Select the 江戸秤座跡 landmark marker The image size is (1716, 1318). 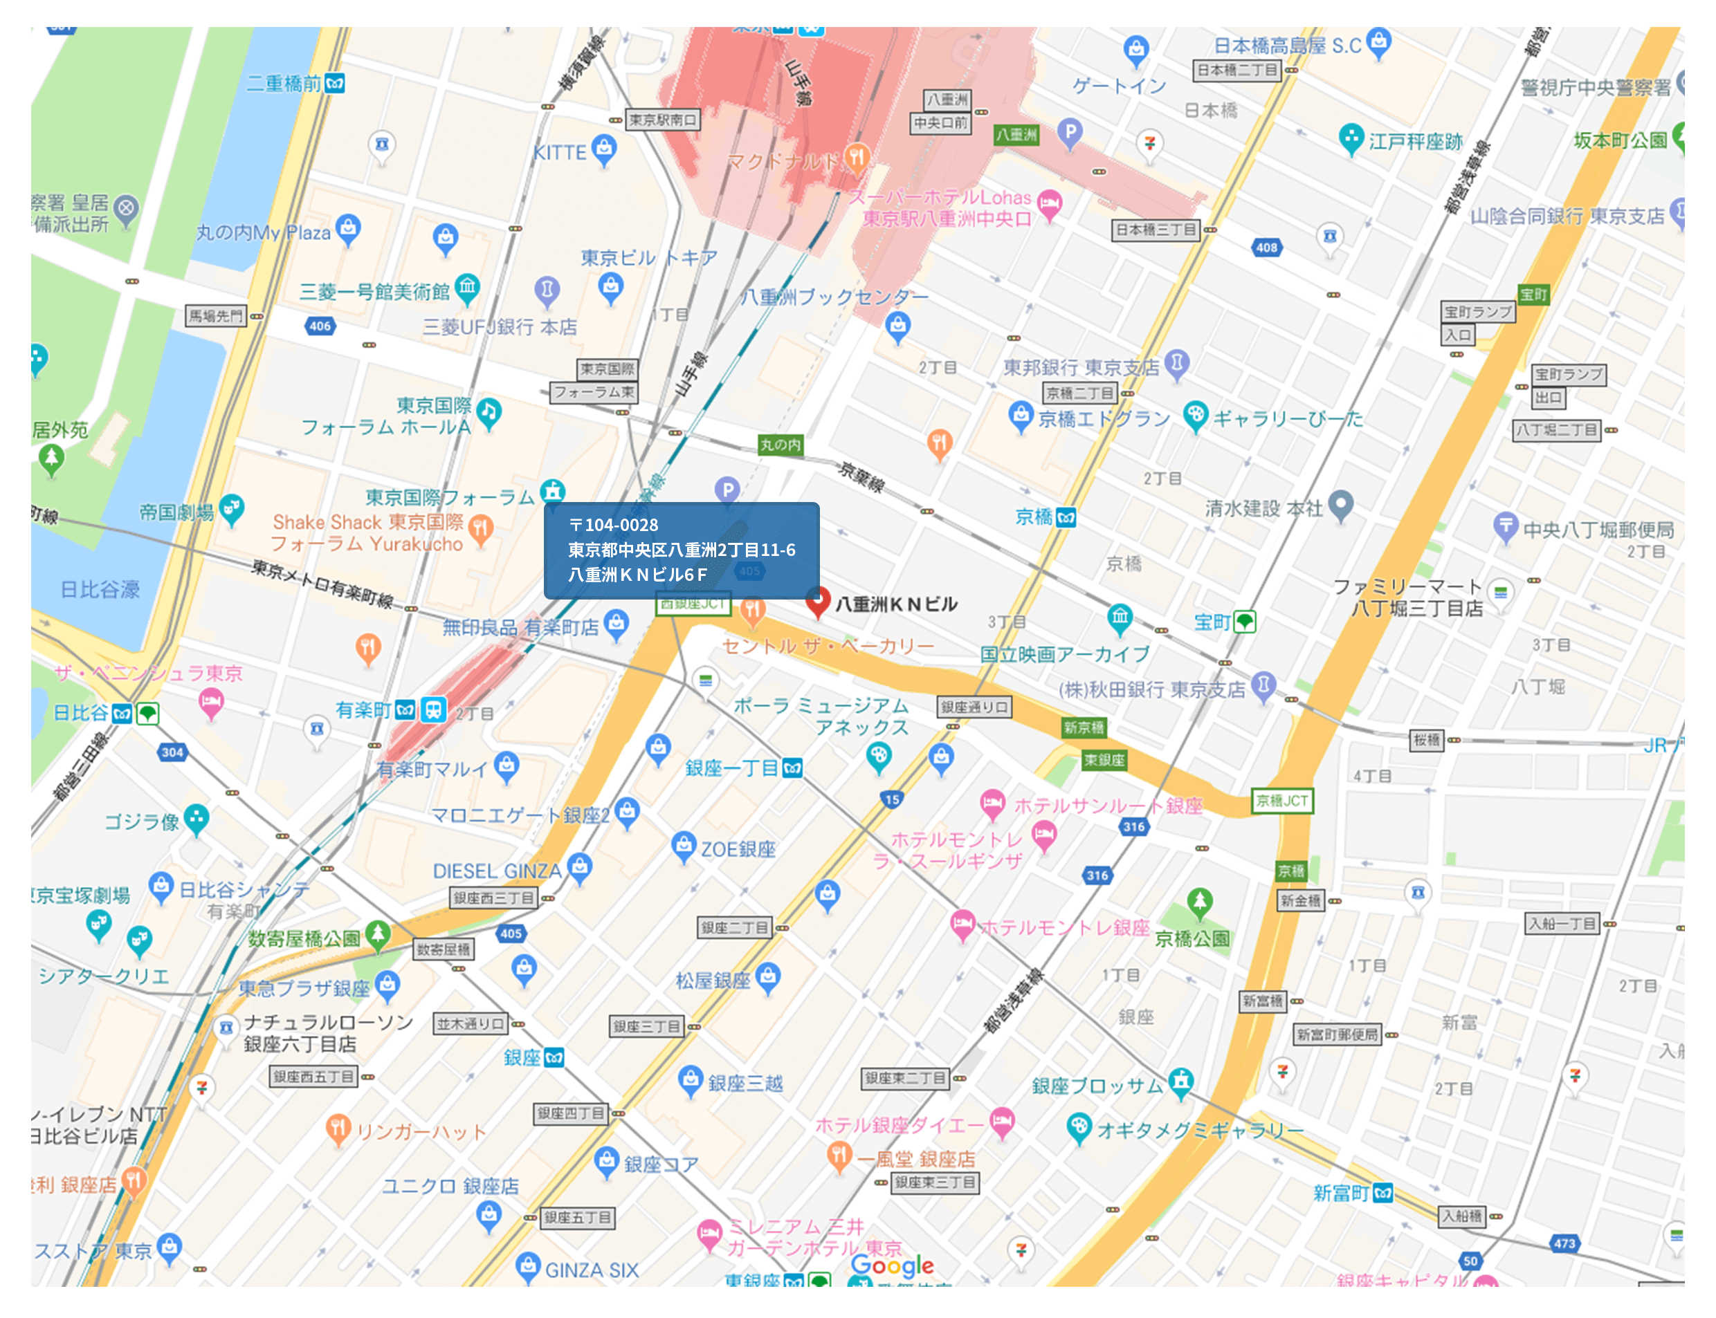click(1350, 139)
